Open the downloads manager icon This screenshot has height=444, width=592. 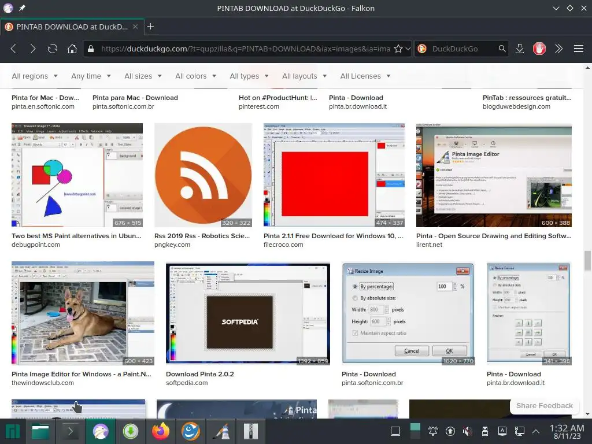520,49
